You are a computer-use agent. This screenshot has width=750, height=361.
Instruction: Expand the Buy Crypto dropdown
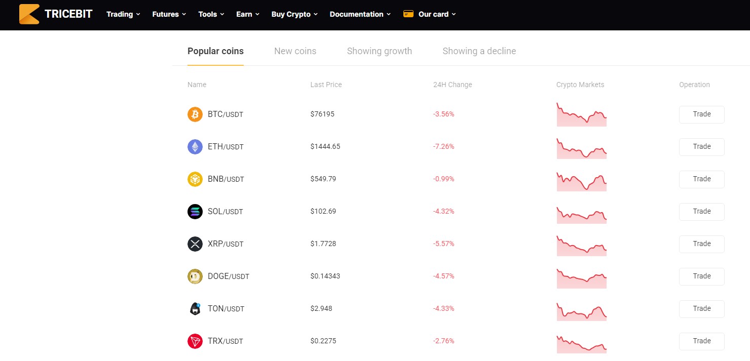(x=294, y=14)
